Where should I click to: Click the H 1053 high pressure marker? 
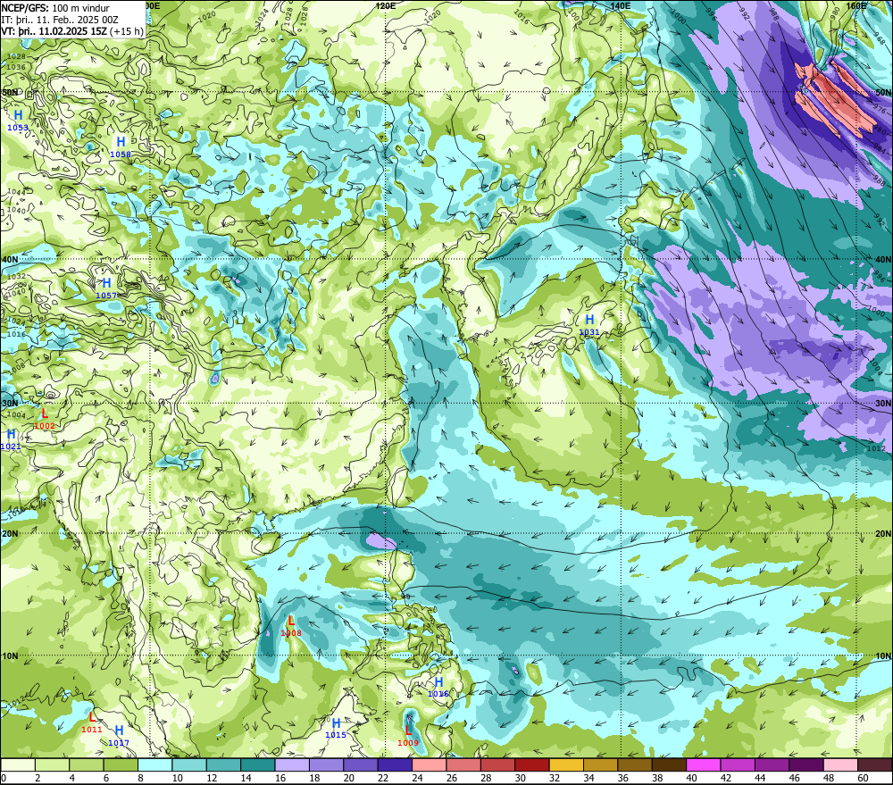coord(18,121)
